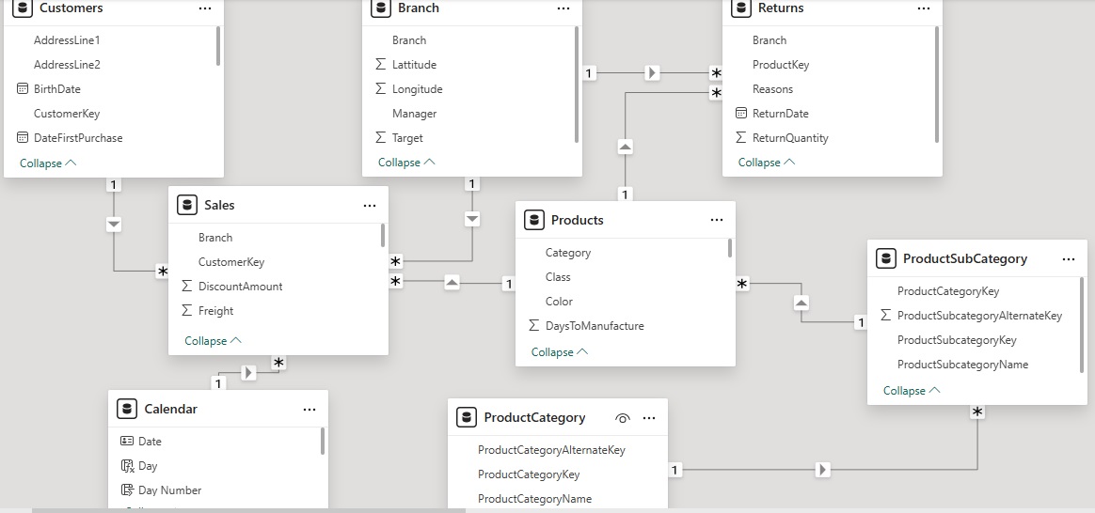Screen dimensions: 1095x513
Task: Click the Sales table database icon
Action: pos(186,205)
